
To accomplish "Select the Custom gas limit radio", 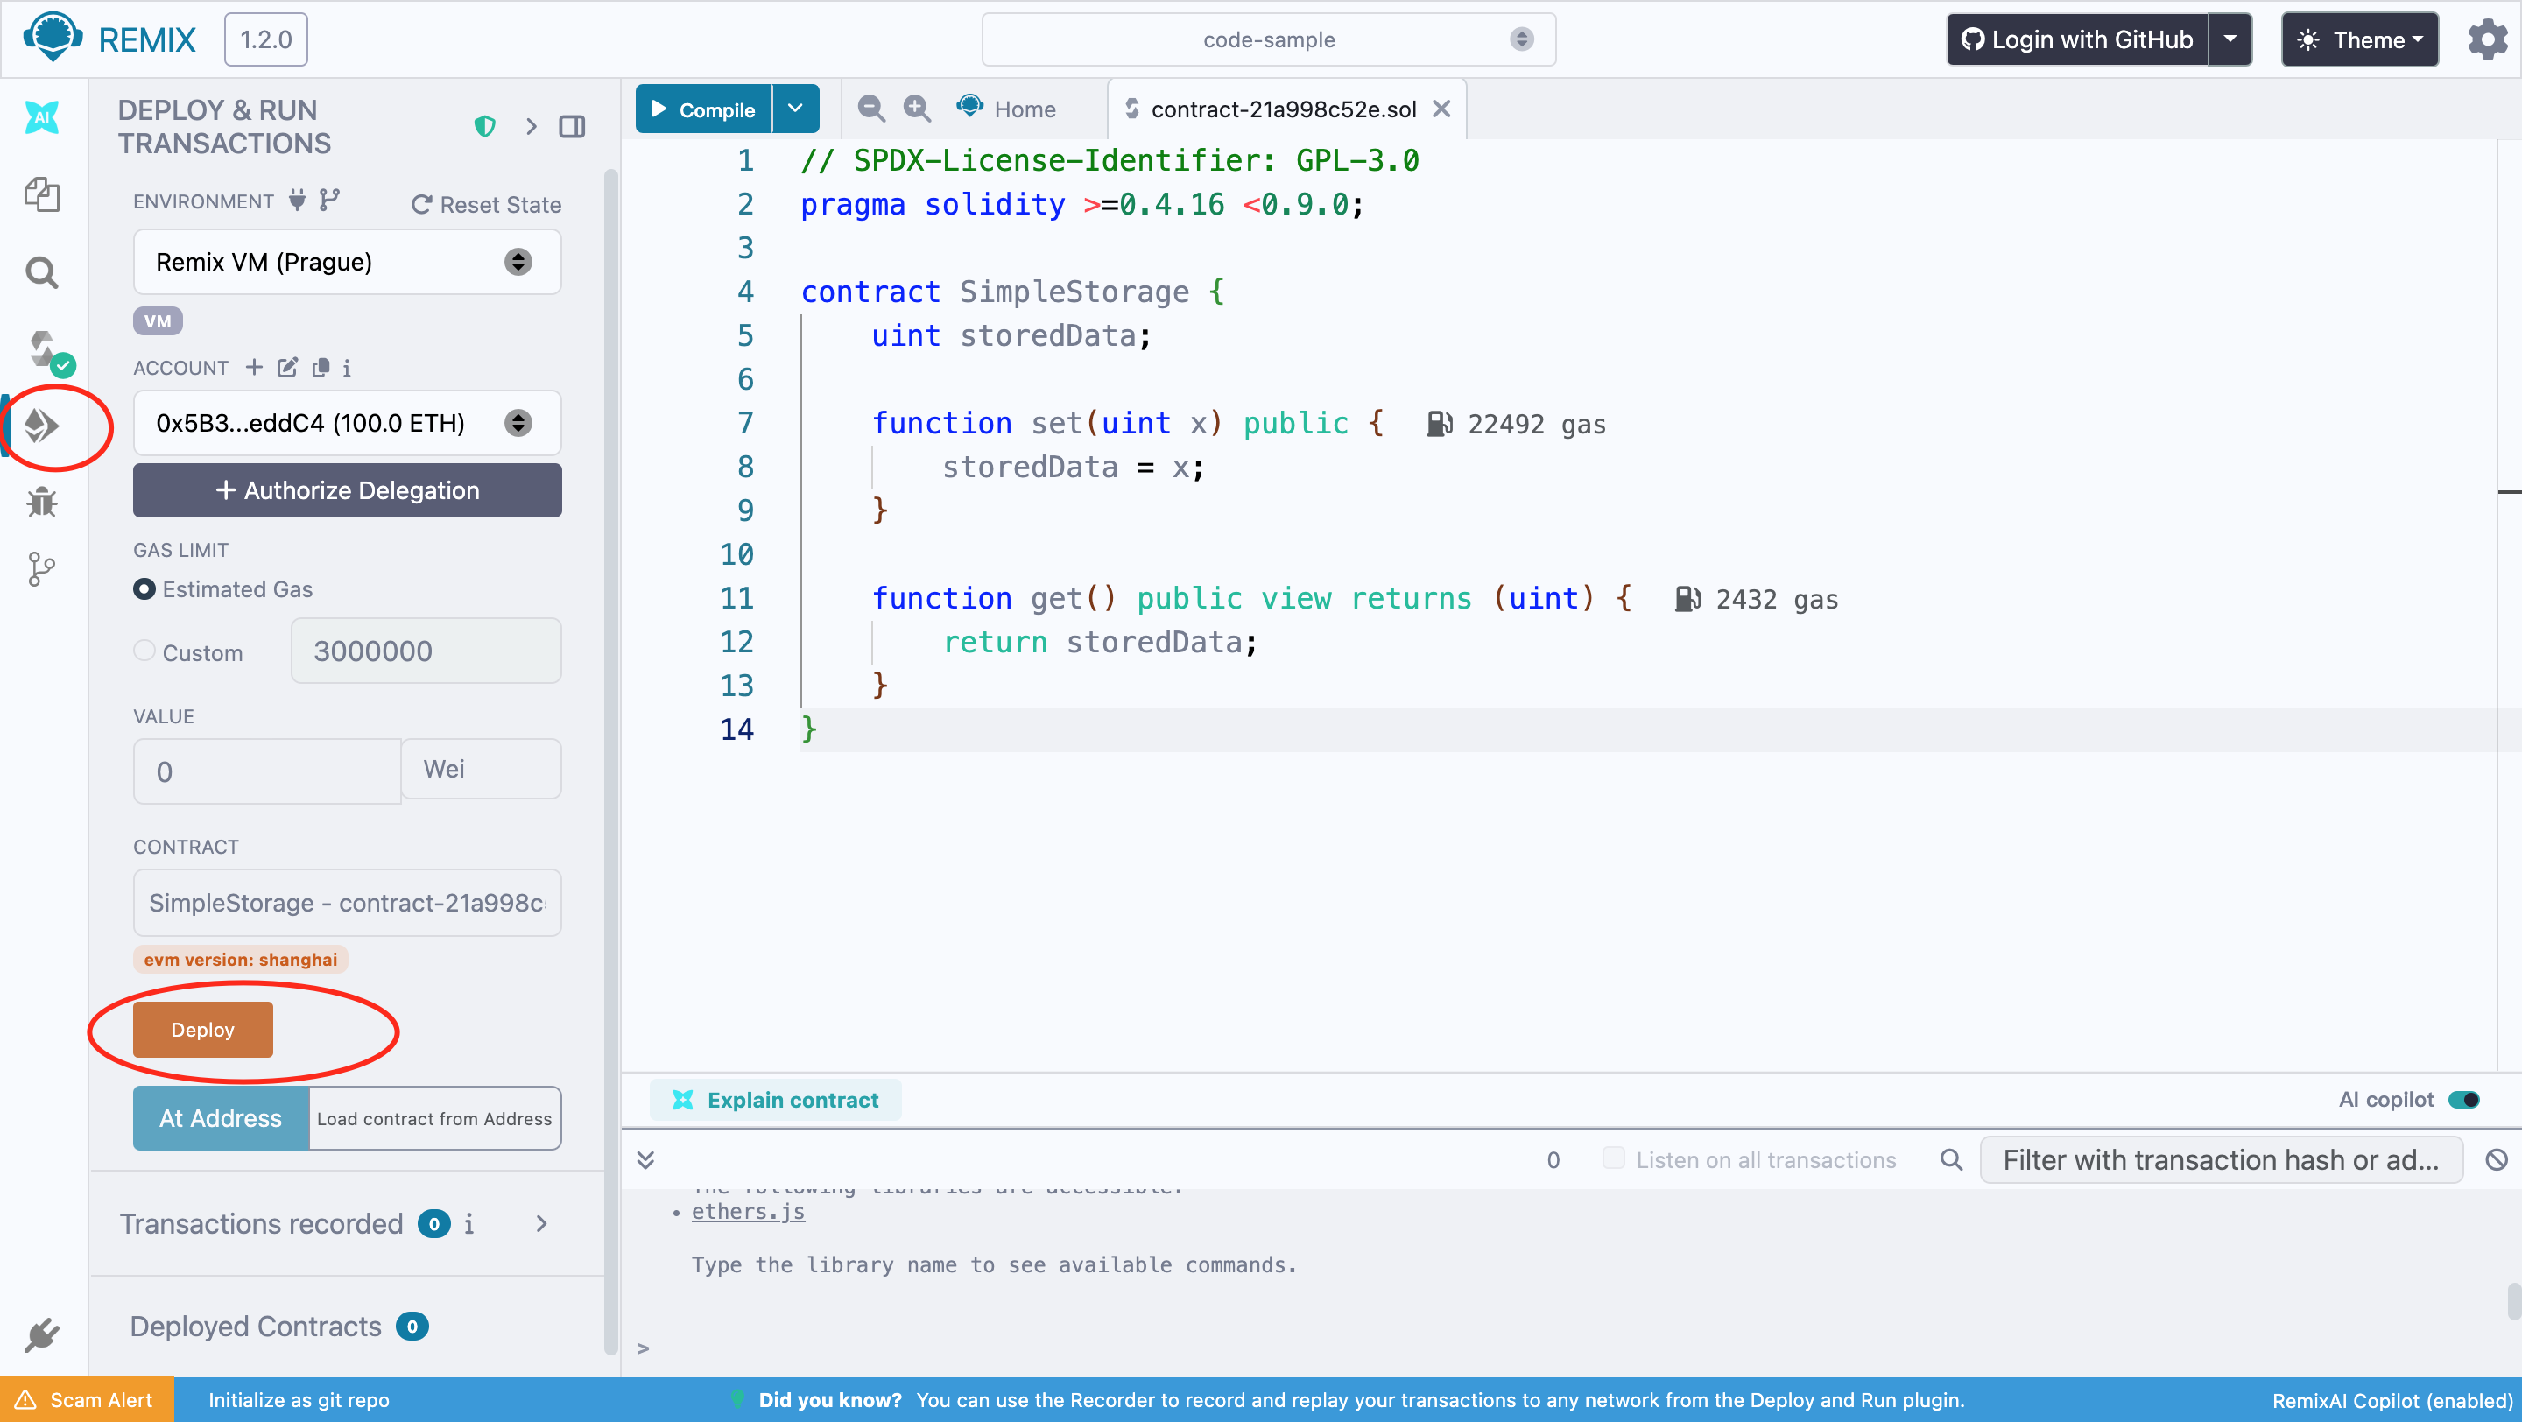I will (x=144, y=651).
